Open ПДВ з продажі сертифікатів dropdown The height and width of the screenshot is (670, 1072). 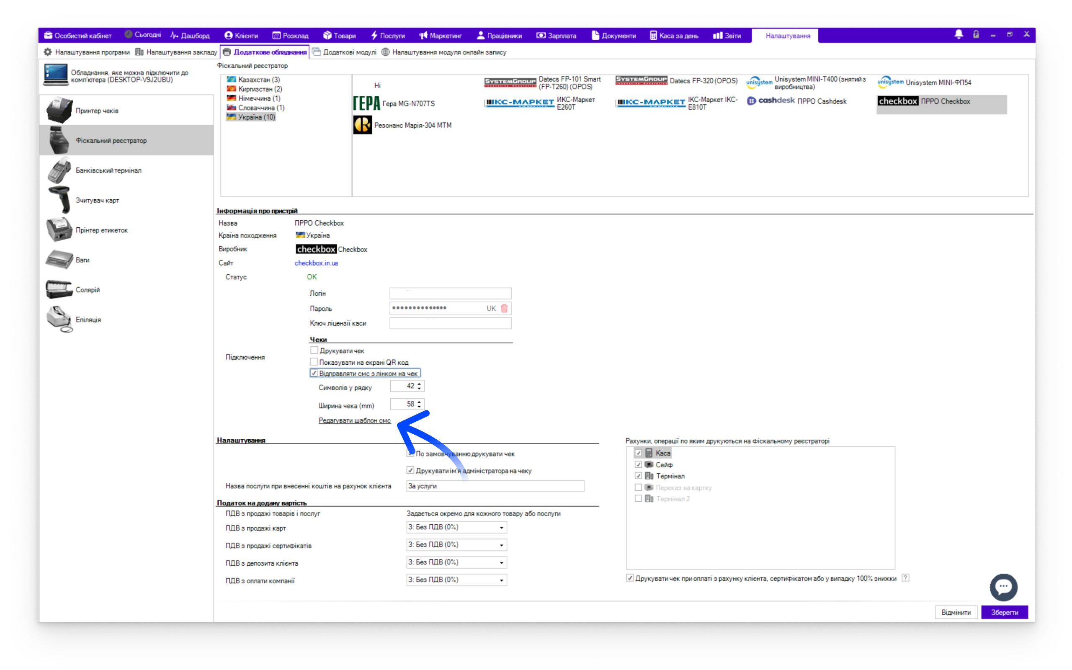457,545
